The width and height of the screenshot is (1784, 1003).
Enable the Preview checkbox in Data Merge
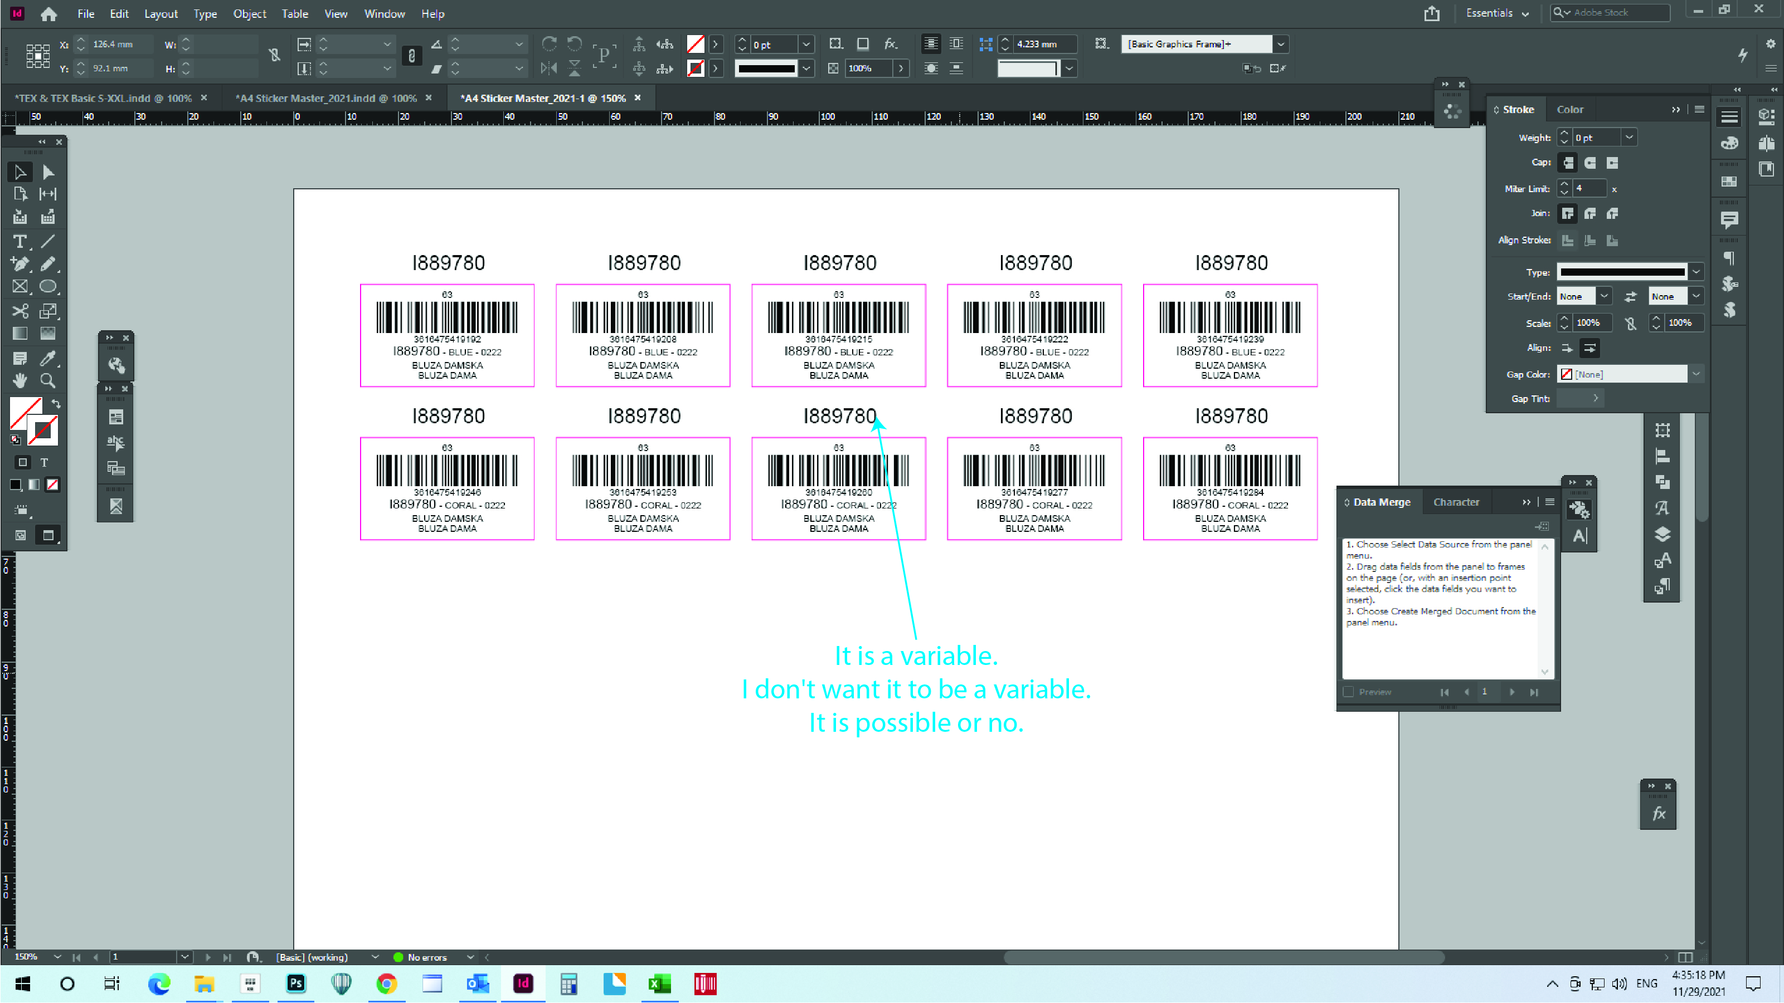[x=1348, y=692]
